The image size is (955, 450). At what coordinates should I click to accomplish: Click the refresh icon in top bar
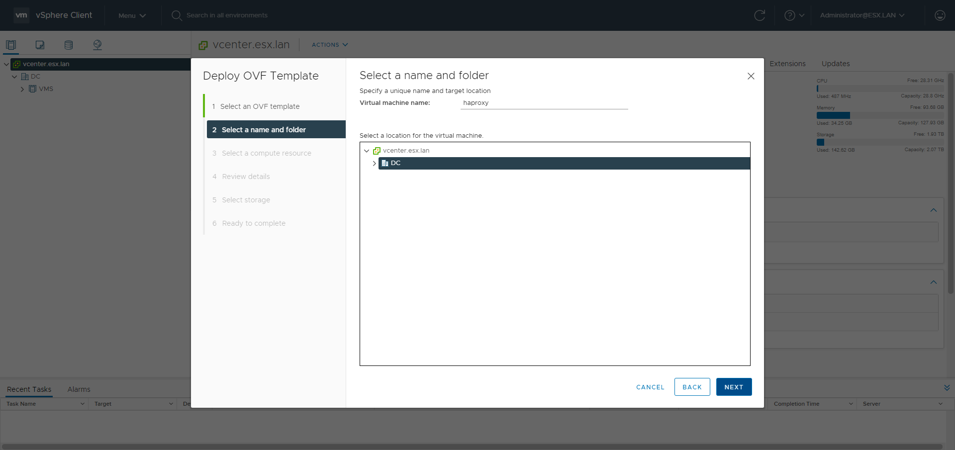tap(760, 15)
